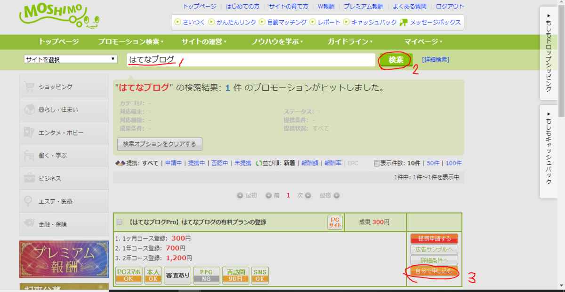Filter 提携 by すべて

point(150,163)
